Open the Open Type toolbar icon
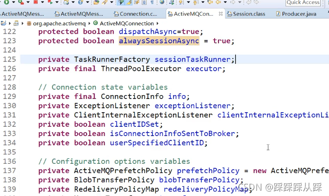The image size is (329, 196). (x=96, y=2)
